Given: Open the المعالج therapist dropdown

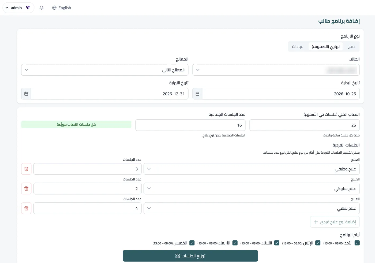Looking at the screenshot, I should (x=105, y=70).
